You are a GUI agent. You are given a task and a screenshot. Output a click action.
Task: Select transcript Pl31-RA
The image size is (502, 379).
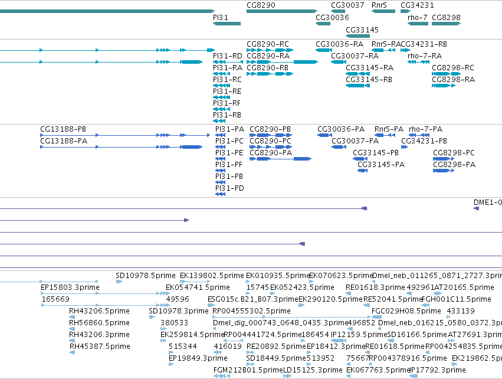point(221,74)
